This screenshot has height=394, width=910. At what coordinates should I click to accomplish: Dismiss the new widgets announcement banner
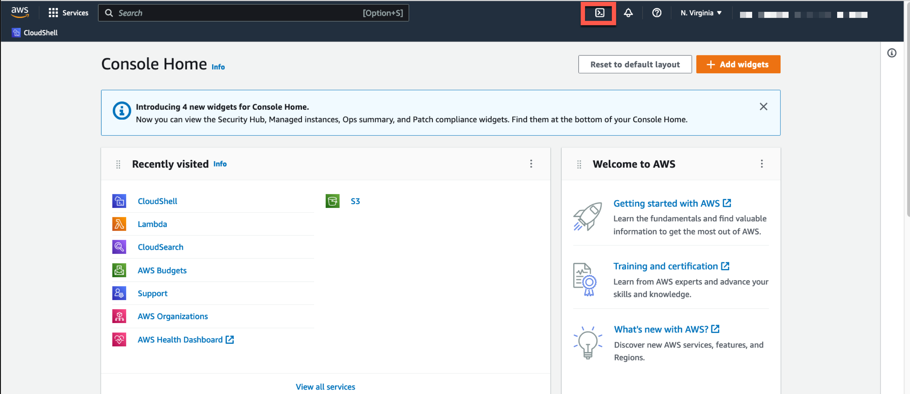tap(763, 106)
